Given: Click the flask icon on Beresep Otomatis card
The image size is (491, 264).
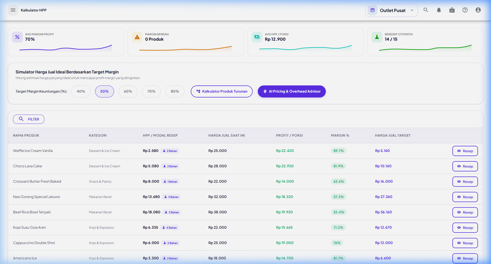Looking at the screenshot, I should click(377, 37).
